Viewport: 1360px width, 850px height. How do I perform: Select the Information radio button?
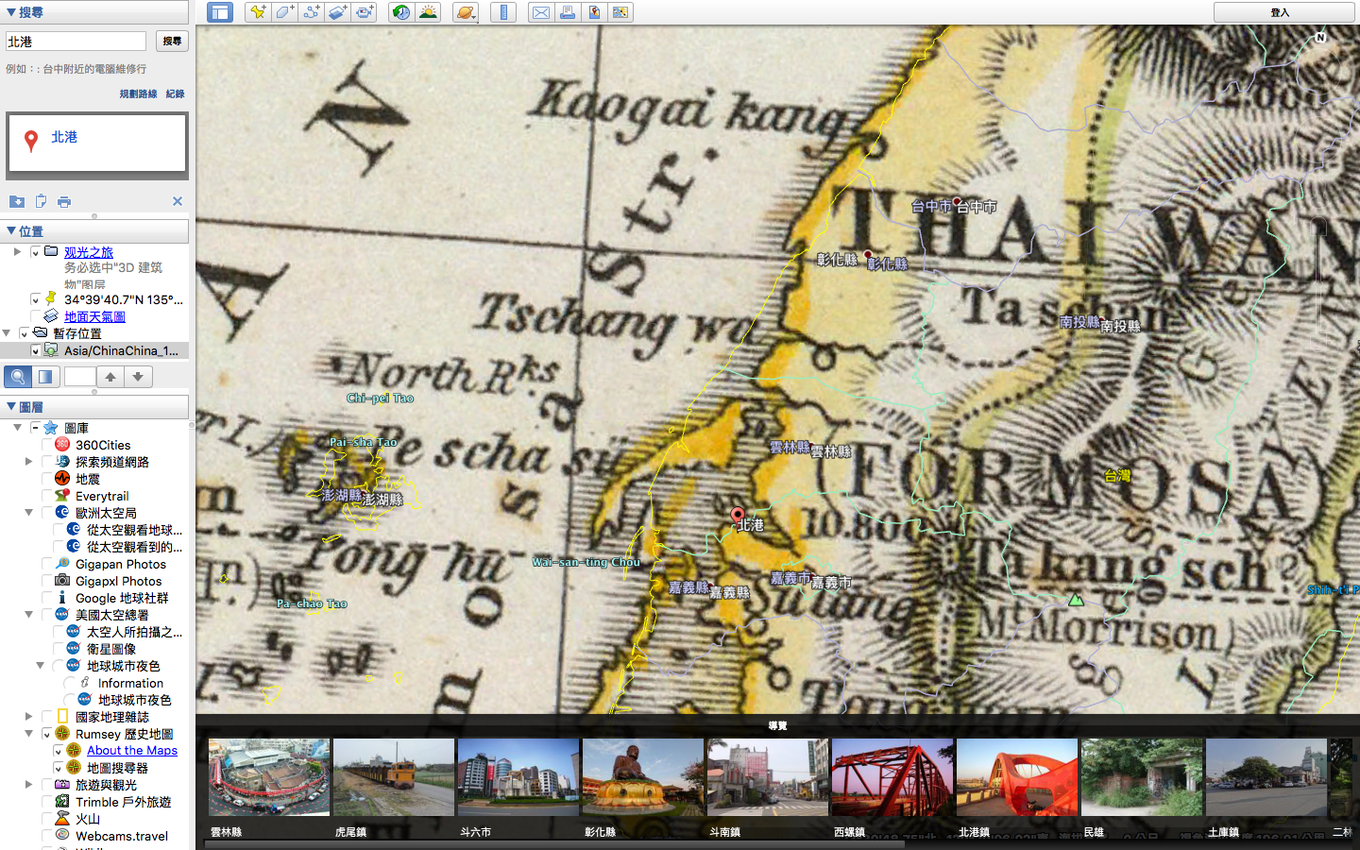tap(69, 683)
